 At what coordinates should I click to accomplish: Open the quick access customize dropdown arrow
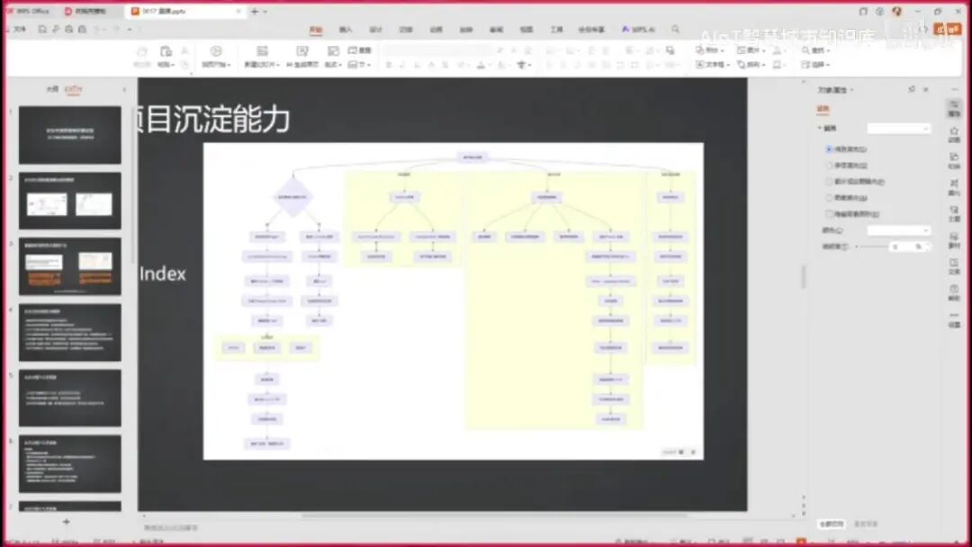point(130,29)
